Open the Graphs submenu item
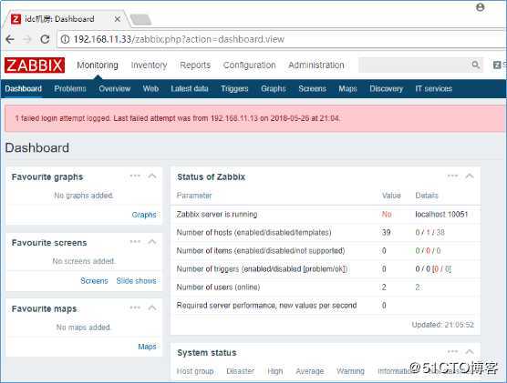507x383 pixels. click(x=274, y=89)
